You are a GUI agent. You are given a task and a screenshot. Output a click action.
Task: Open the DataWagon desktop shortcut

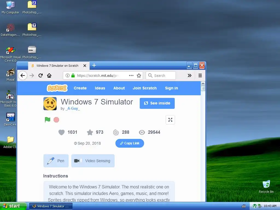(10, 30)
